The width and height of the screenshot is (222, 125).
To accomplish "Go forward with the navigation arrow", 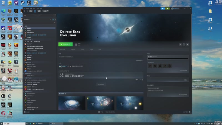I will click(27, 11).
